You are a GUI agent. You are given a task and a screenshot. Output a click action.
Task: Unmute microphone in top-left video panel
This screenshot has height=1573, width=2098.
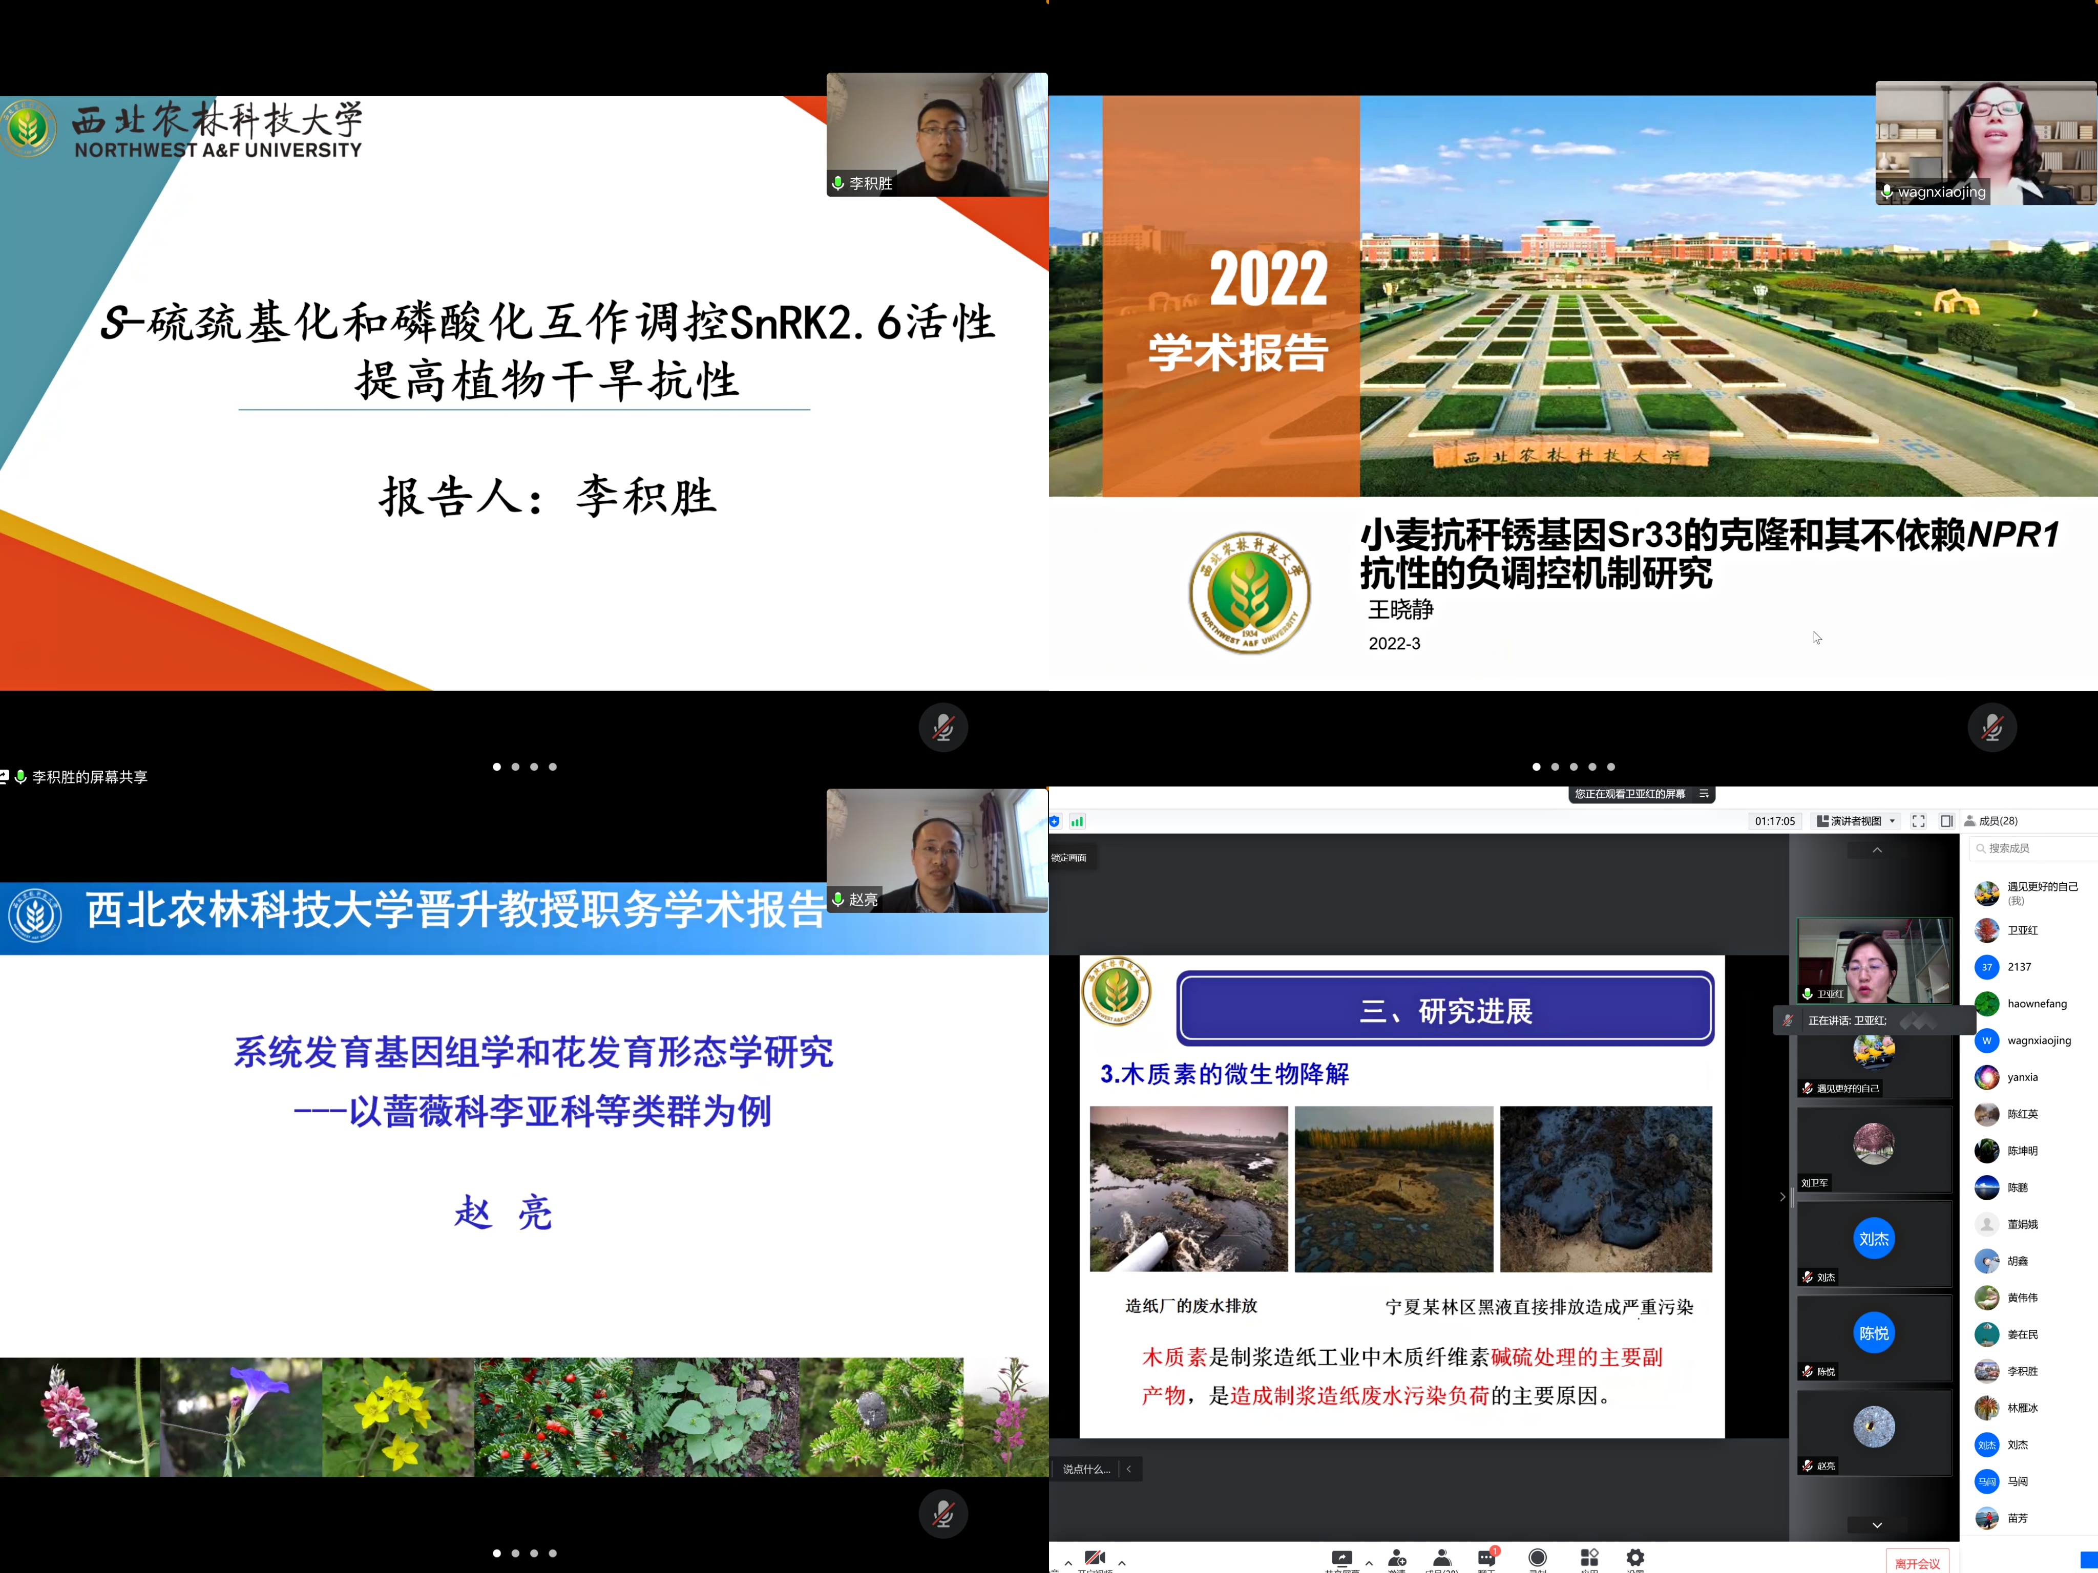pos(943,727)
